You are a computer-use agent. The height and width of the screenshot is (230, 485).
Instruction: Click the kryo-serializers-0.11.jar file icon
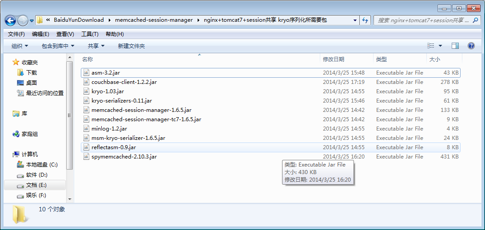click(86, 101)
